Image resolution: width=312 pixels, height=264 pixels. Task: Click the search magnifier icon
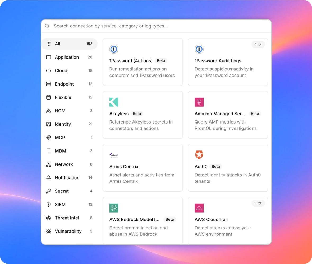tap(47, 26)
